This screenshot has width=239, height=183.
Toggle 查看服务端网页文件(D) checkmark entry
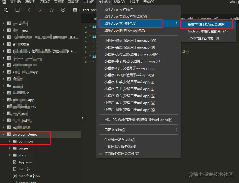[x=139, y=154]
